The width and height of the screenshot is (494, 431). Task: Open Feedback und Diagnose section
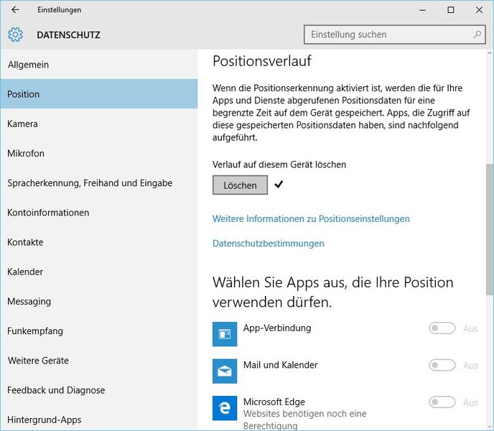[99, 390]
